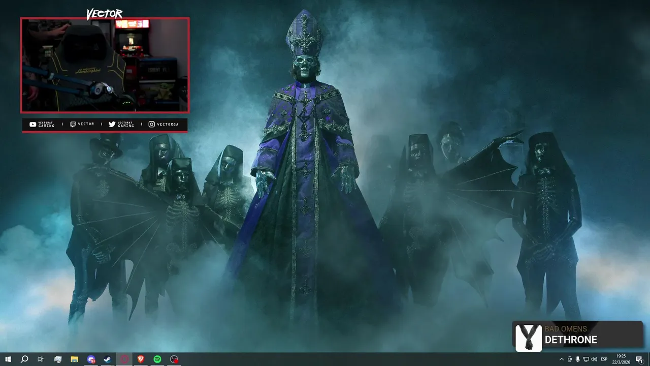
Task: Open taskbar Search magnifier
Action: click(x=24, y=359)
